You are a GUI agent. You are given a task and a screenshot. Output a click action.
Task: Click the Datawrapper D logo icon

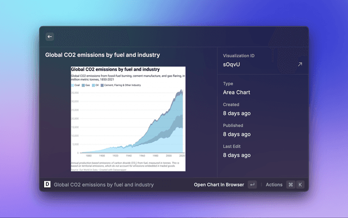47,185
